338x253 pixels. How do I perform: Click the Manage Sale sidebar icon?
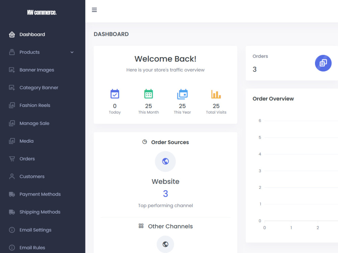point(12,123)
